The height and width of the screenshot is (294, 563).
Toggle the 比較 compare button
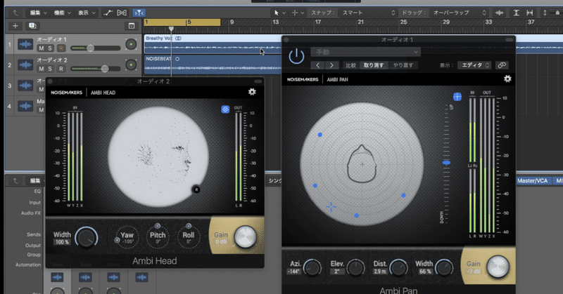(350, 65)
